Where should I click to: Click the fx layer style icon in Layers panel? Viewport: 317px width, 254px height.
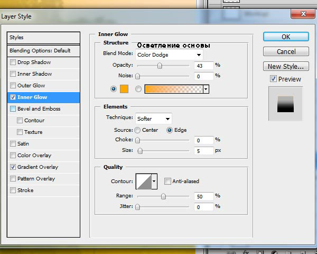[246, 252]
